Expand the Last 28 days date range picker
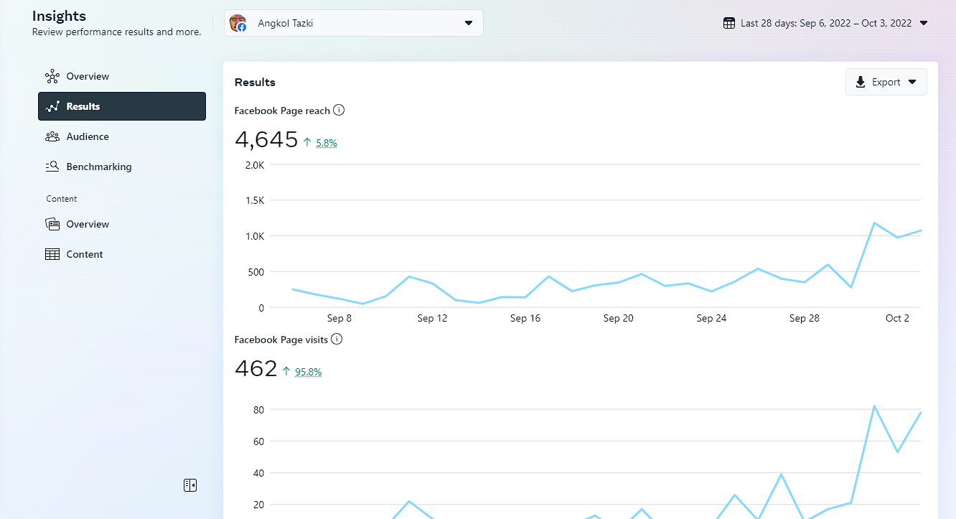 (825, 23)
